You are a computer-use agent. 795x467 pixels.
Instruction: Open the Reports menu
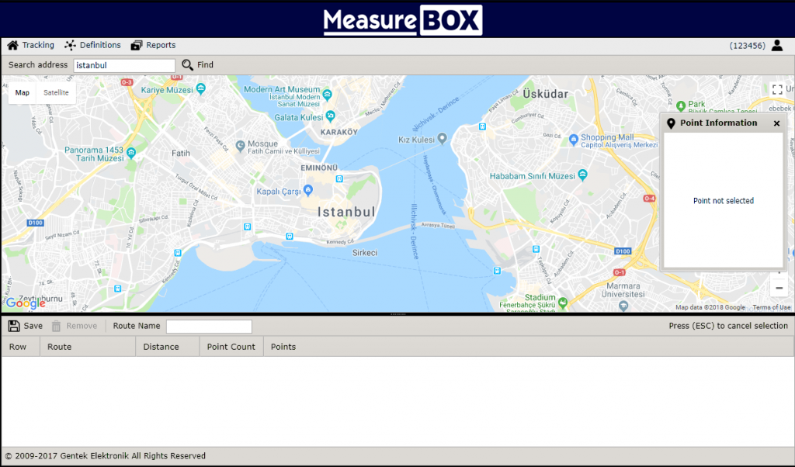coord(153,45)
